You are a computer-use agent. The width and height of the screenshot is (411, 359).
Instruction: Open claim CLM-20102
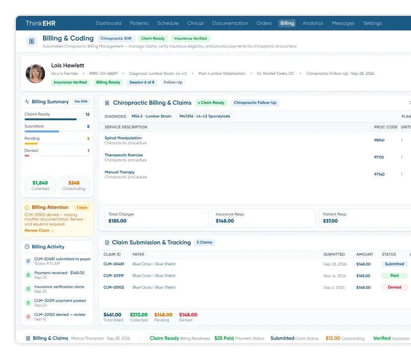point(114,287)
